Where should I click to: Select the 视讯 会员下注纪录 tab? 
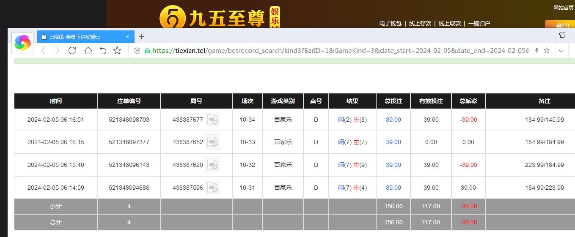(86, 37)
